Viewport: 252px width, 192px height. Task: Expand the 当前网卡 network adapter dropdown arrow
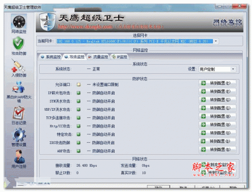[216, 41]
